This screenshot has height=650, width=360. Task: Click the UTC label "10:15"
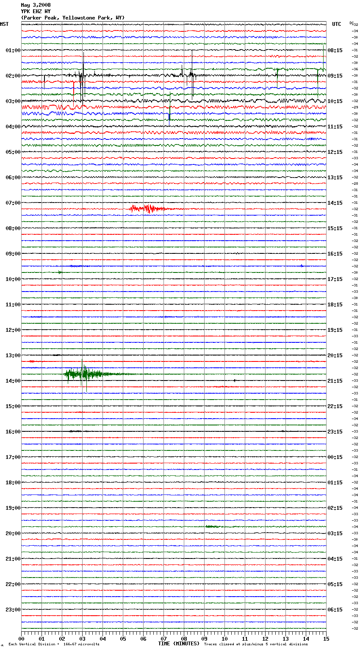pos(335,101)
